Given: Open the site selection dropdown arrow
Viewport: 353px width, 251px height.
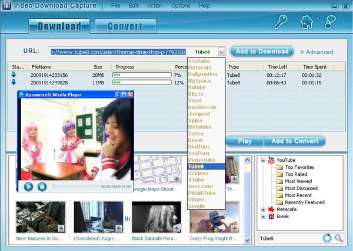Looking at the screenshot, I should 221,52.
